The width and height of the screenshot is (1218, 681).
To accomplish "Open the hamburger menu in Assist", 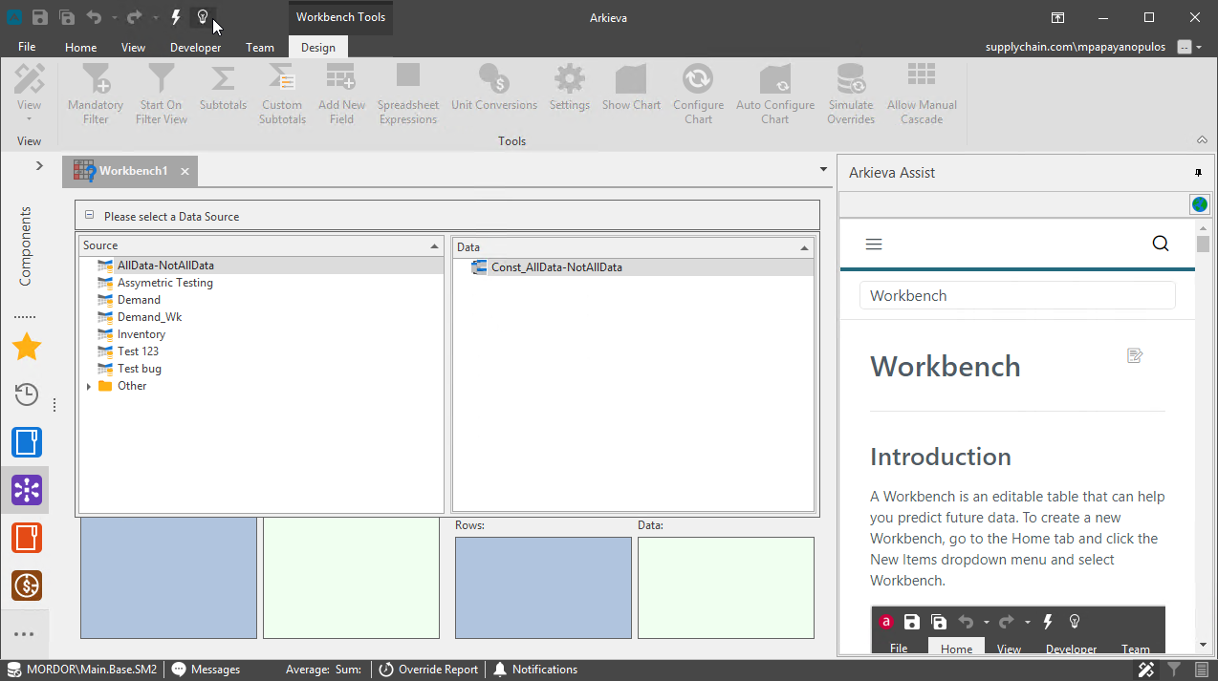I will [x=873, y=244].
